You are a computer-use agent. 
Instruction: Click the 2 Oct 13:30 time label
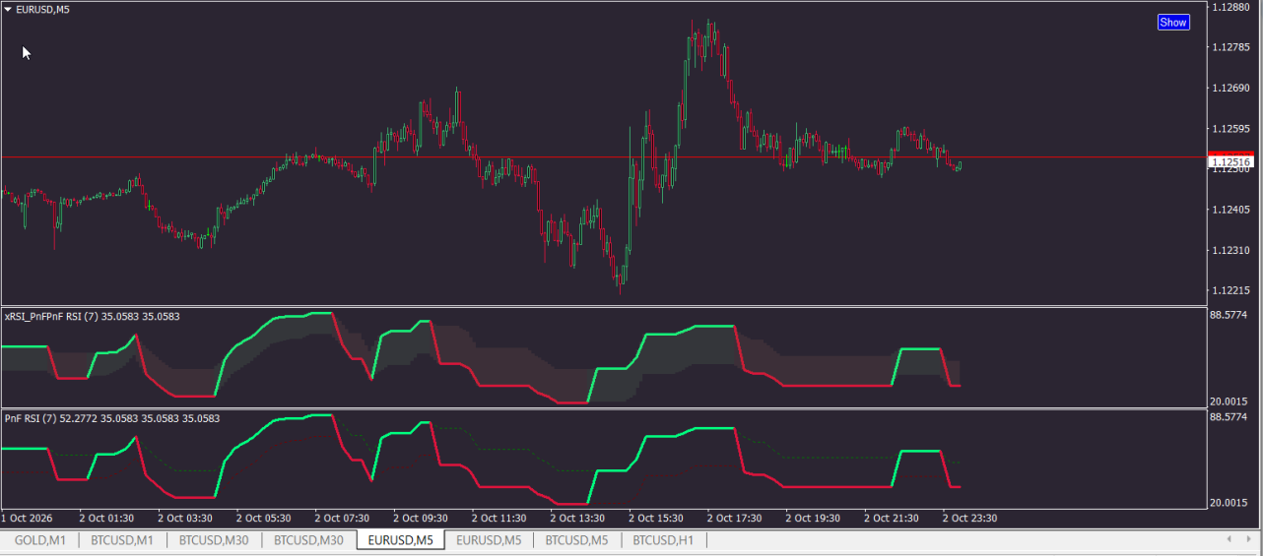[577, 518]
